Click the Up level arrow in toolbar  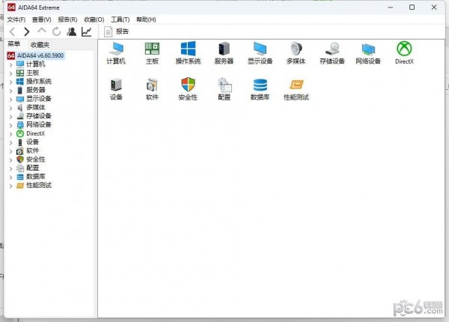coord(41,31)
